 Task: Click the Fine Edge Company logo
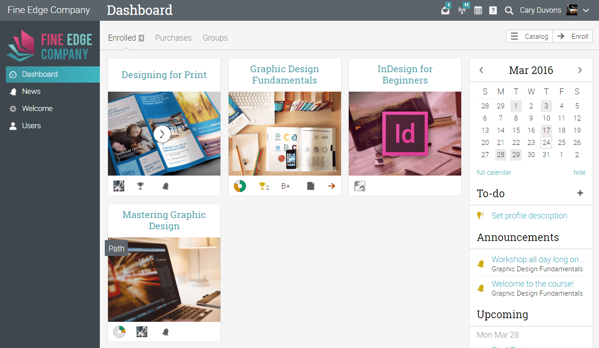[x=50, y=46]
